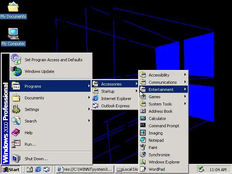The image size is (232, 174).
Task: Expand the Search submenu arrow
Action: point(89,121)
